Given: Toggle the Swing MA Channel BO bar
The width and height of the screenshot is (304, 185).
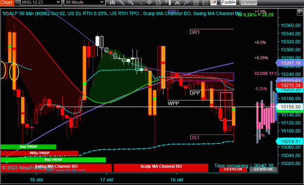Looking at the screenshot, I should [56, 168].
